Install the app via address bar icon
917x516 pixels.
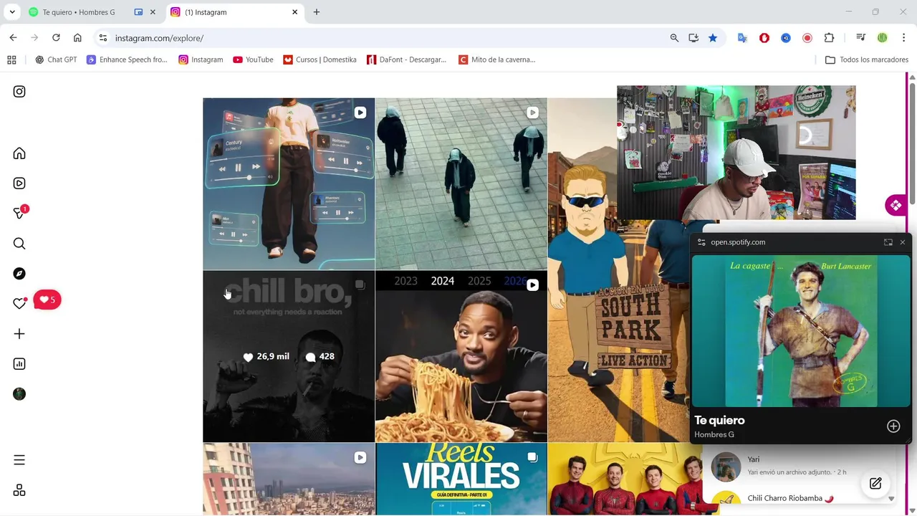(x=693, y=38)
